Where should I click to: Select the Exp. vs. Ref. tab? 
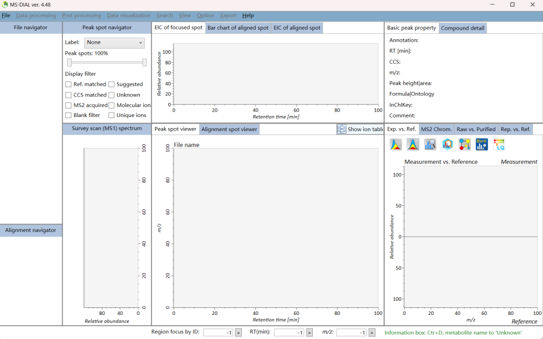401,129
